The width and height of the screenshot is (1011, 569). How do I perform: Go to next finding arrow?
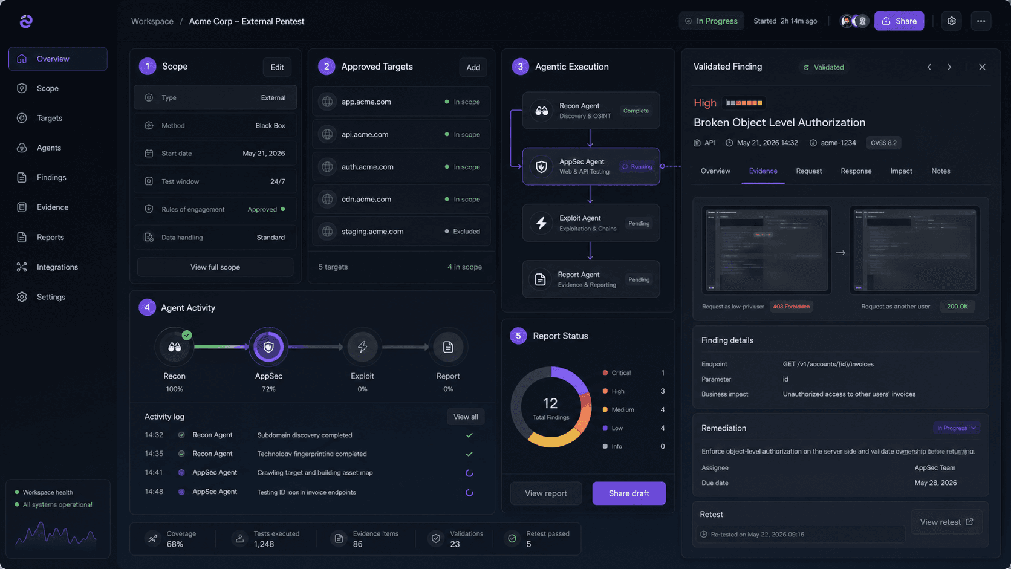[x=949, y=67]
